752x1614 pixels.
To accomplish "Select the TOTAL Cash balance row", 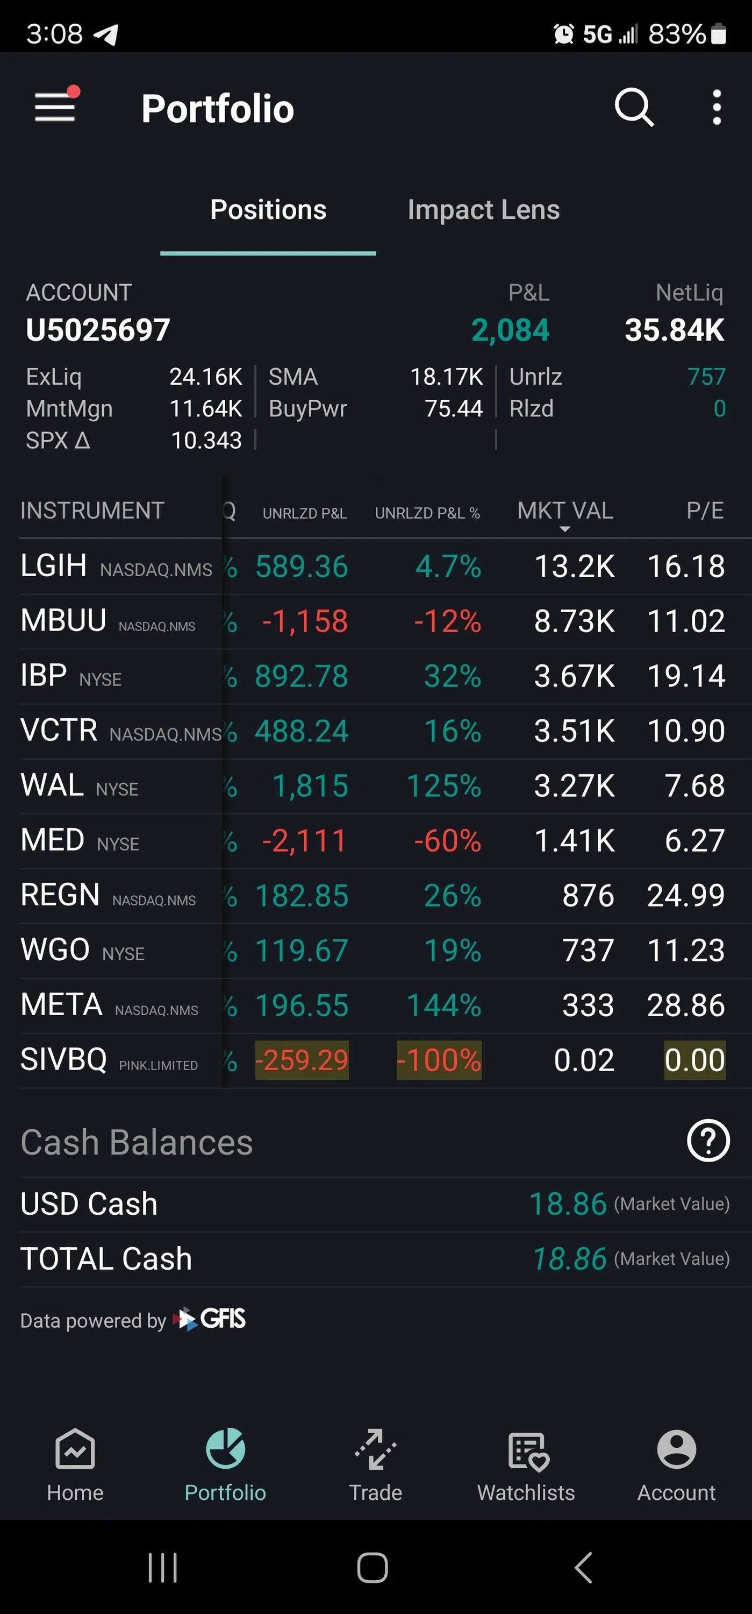I will pyautogui.click(x=376, y=1259).
